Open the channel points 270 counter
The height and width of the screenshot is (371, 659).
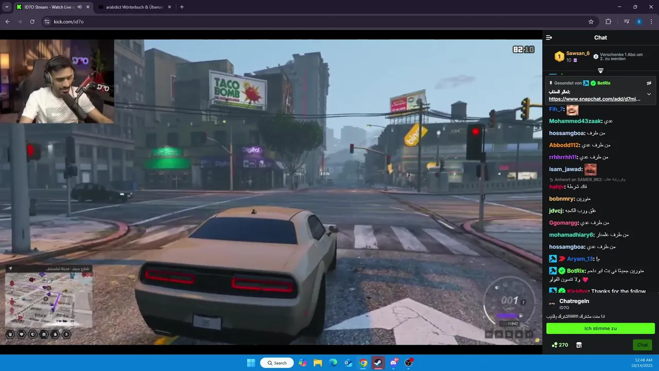(560, 345)
